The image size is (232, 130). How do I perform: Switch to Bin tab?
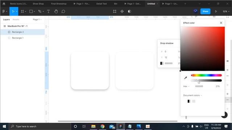[x=116, y=4]
